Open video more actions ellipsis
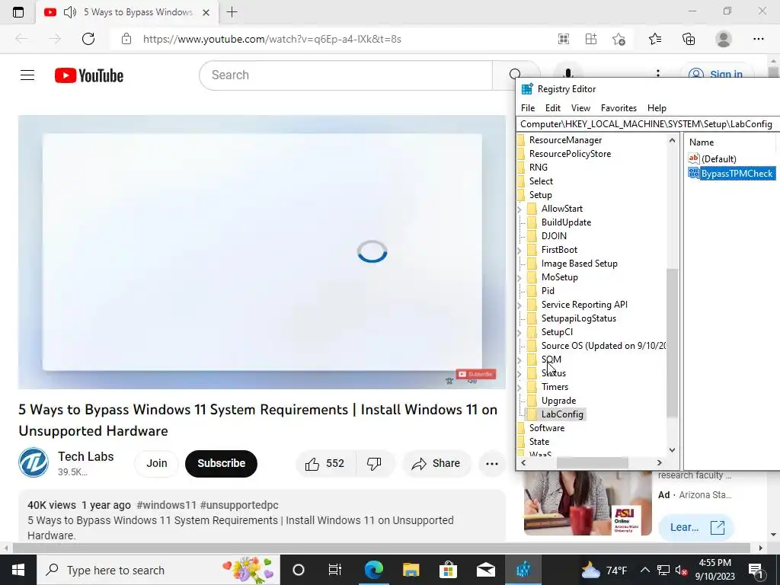780x585 pixels. coord(492,464)
